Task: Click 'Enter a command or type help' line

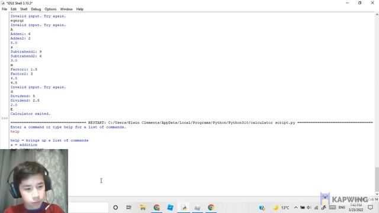Action: click(x=68, y=127)
